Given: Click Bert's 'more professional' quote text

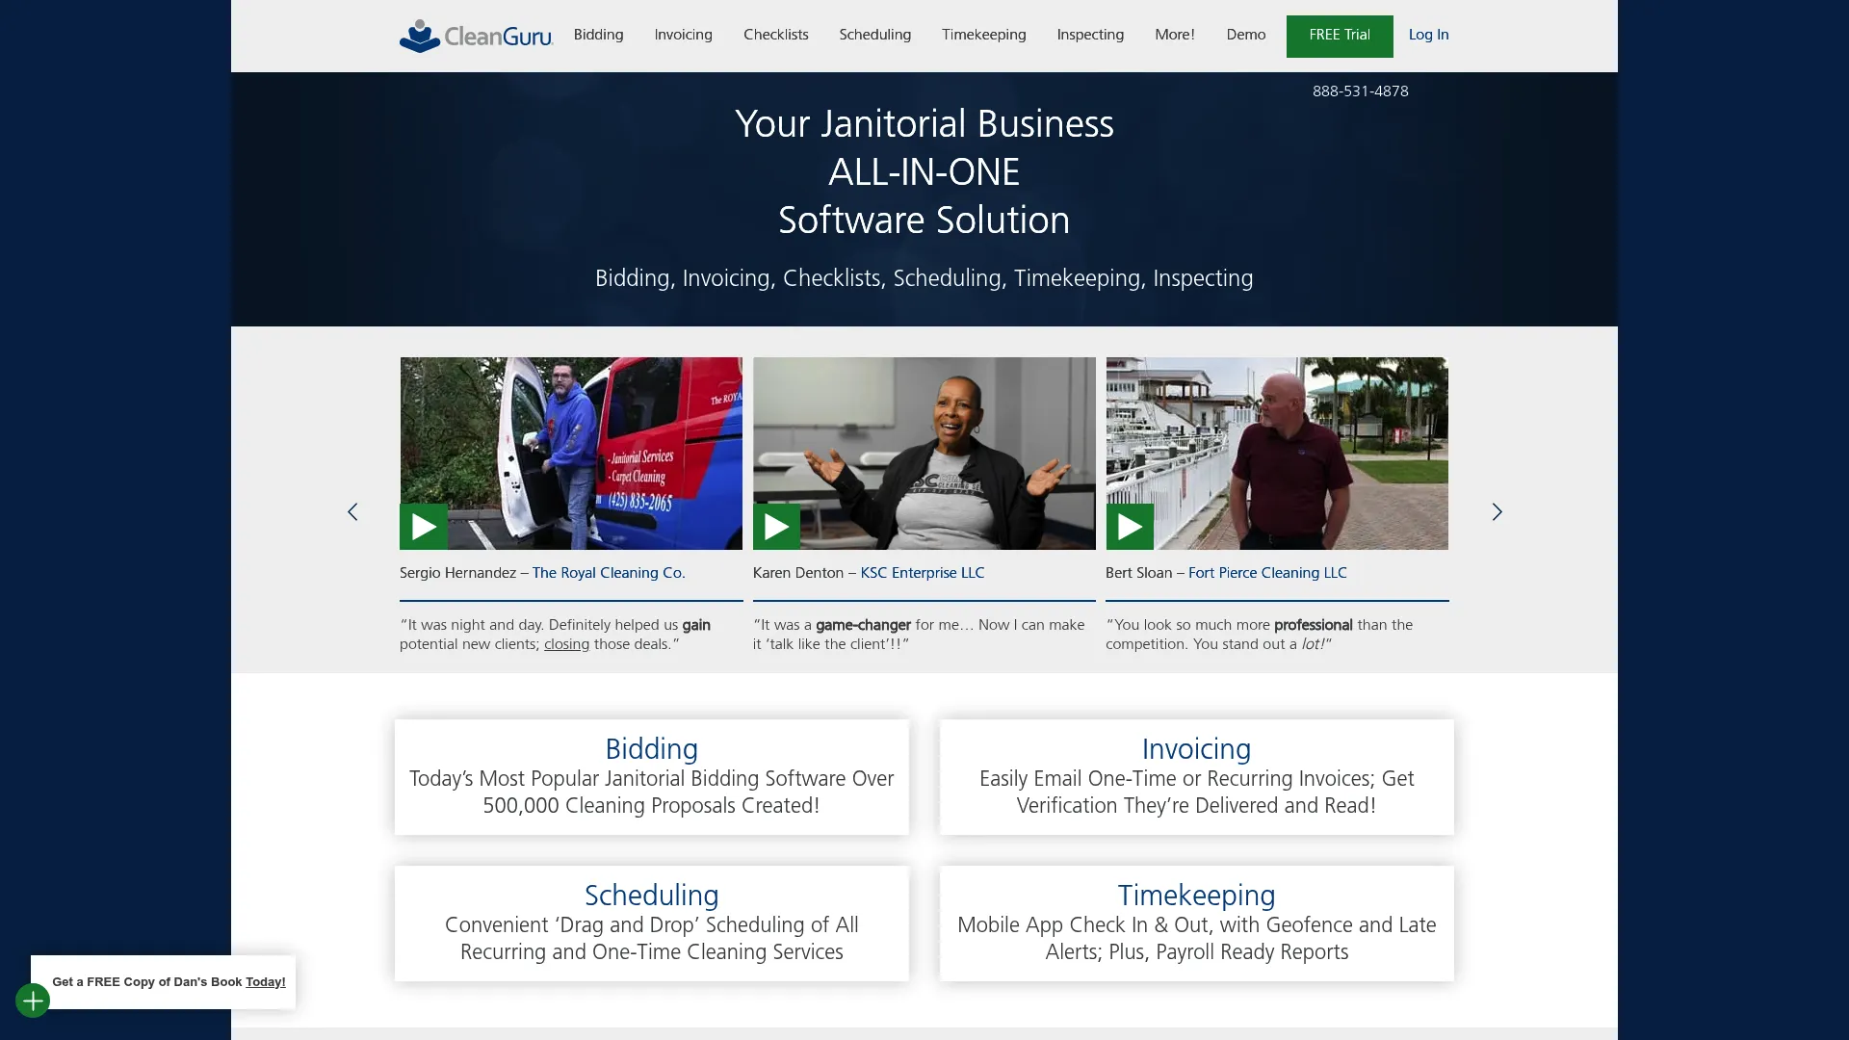Looking at the screenshot, I should [1259, 635].
